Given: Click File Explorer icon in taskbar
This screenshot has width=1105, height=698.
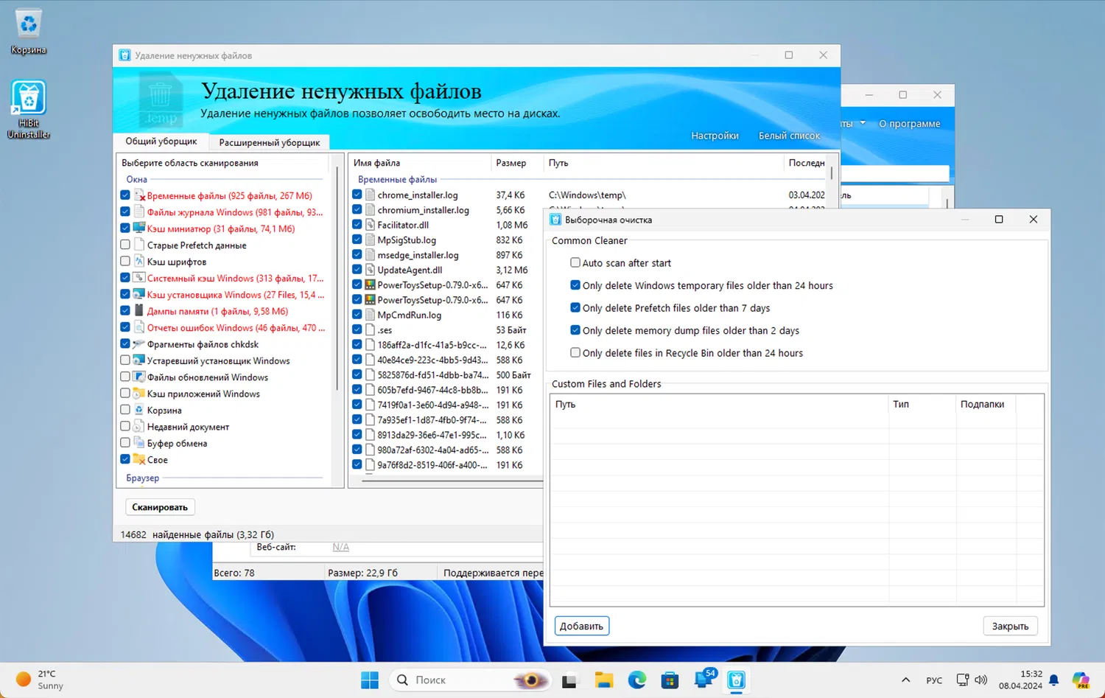Looking at the screenshot, I should click(604, 680).
